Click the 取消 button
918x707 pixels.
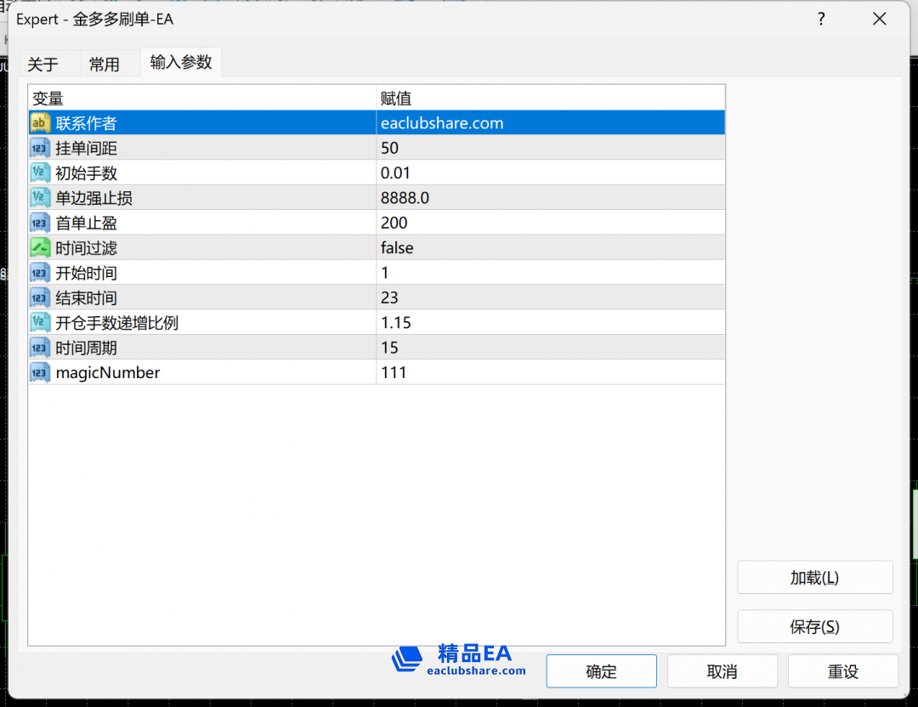722,671
